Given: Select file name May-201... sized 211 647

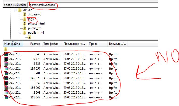Looking at the screenshot, I should tap(15, 97).
